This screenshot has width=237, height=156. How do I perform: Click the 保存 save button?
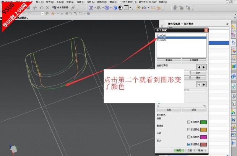[198, 77]
